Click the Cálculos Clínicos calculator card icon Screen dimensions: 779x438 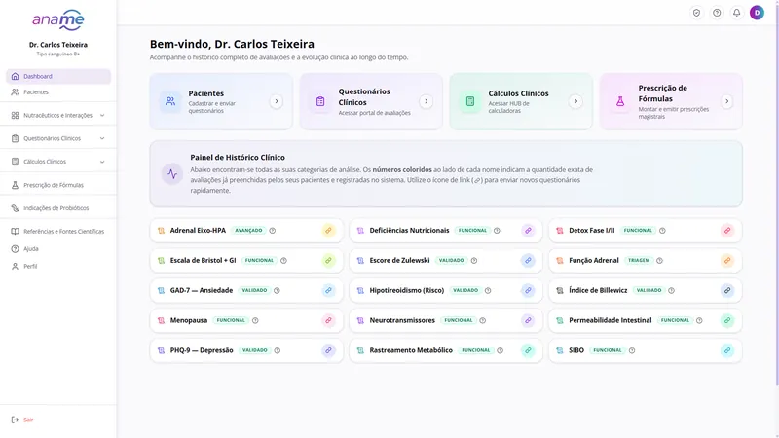click(470, 101)
